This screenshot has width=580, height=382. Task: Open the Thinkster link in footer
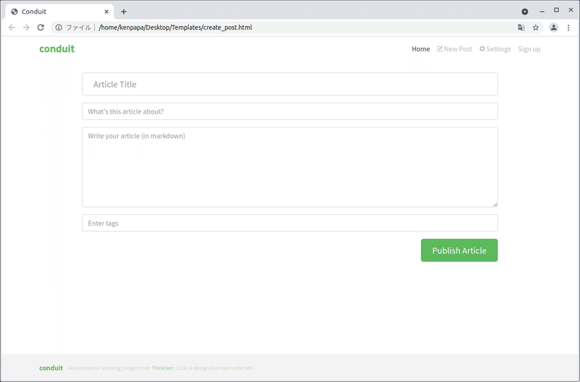tap(162, 368)
